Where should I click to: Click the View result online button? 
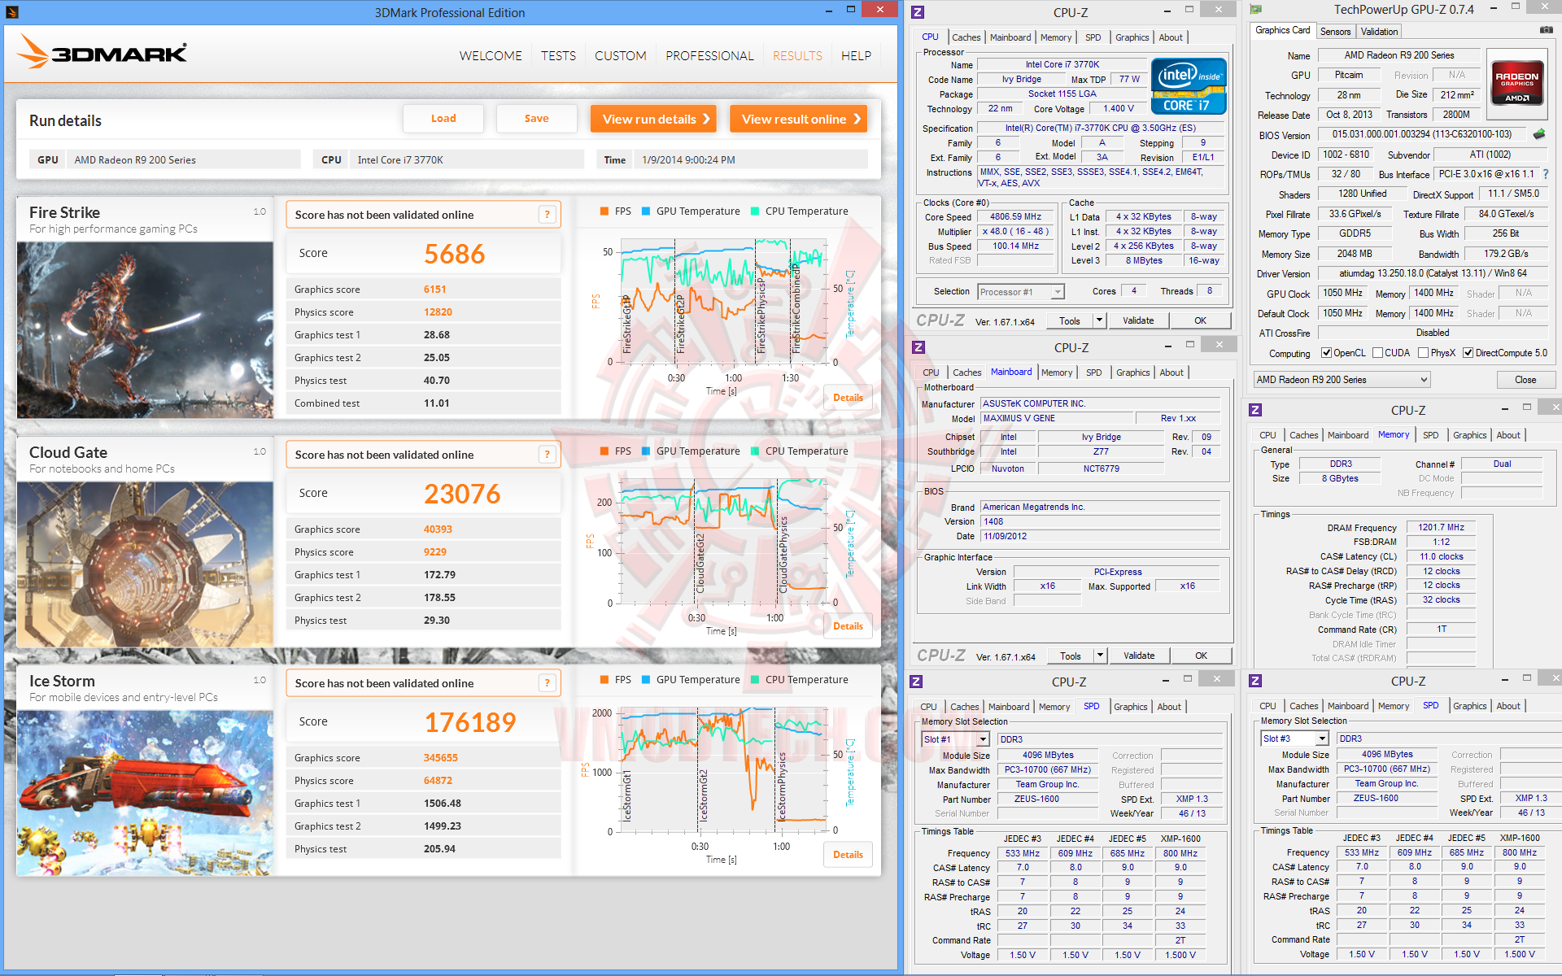(799, 119)
